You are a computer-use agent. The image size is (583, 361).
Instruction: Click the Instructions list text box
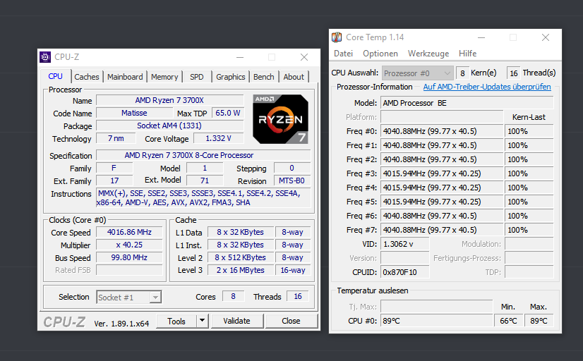203,198
